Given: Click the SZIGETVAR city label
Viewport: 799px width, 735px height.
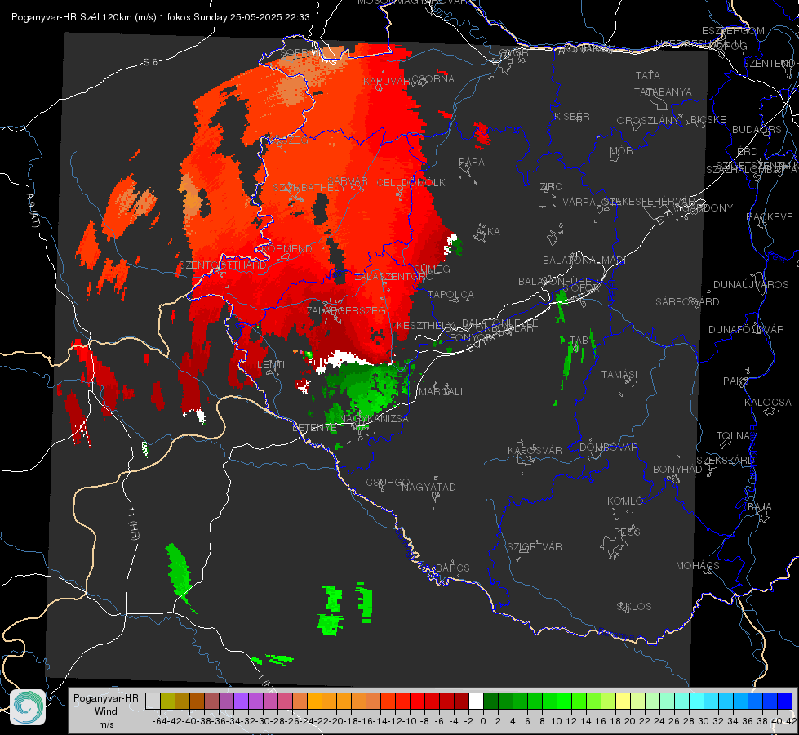Looking at the screenshot, I should [x=535, y=547].
